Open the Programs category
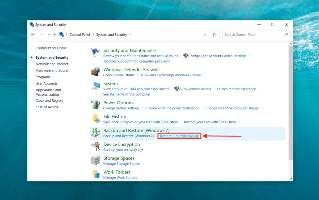Image resolution: width=319 pixels, height=200 pixels. pyautogui.click(x=43, y=77)
